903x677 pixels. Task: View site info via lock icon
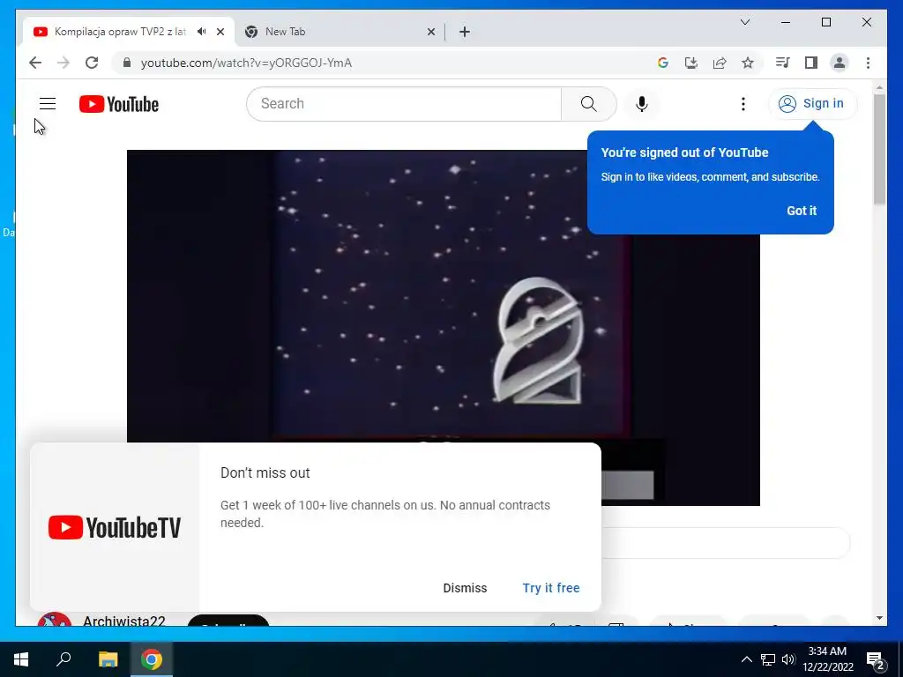click(127, 63)
